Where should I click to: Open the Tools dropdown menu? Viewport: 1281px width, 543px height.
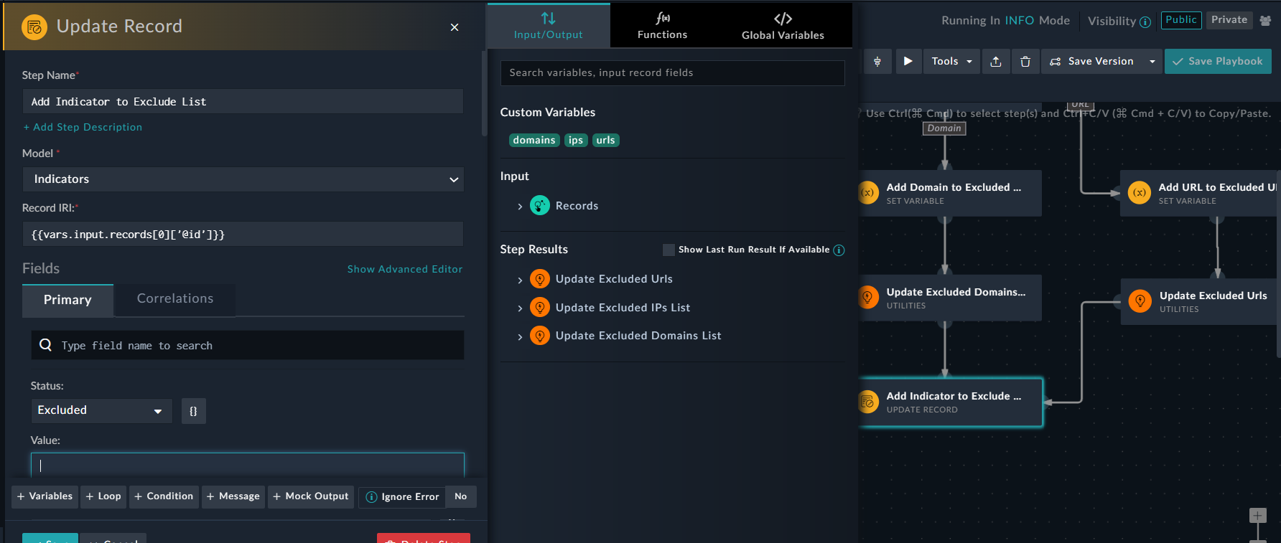[x=952, y=62]
